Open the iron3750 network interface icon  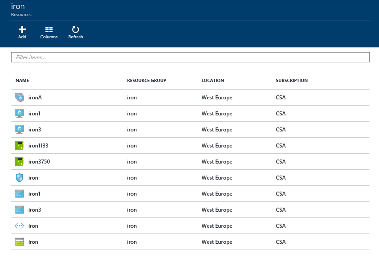19,161
